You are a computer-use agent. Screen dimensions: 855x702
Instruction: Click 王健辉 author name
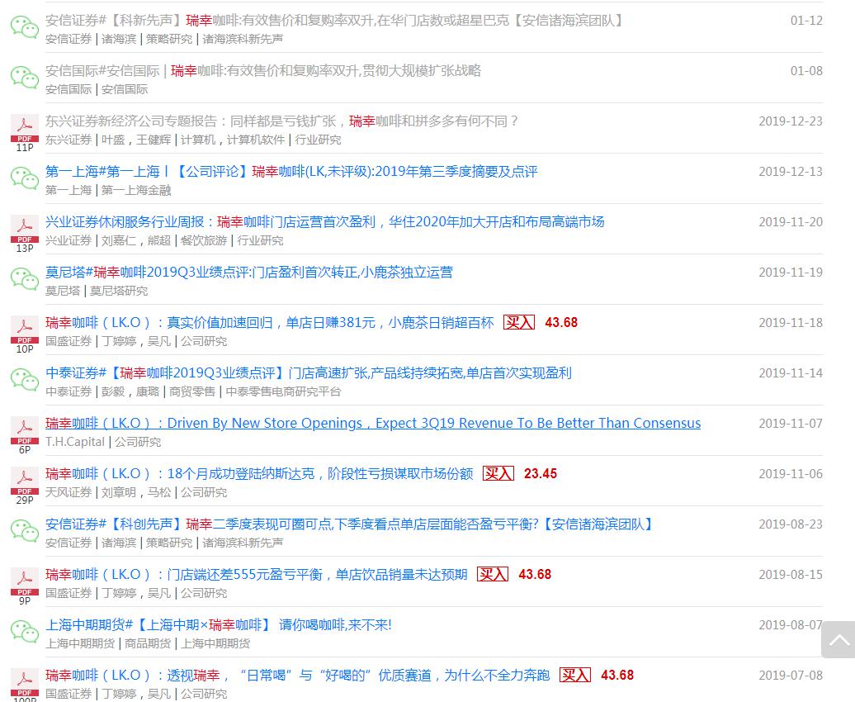[154, 140]
